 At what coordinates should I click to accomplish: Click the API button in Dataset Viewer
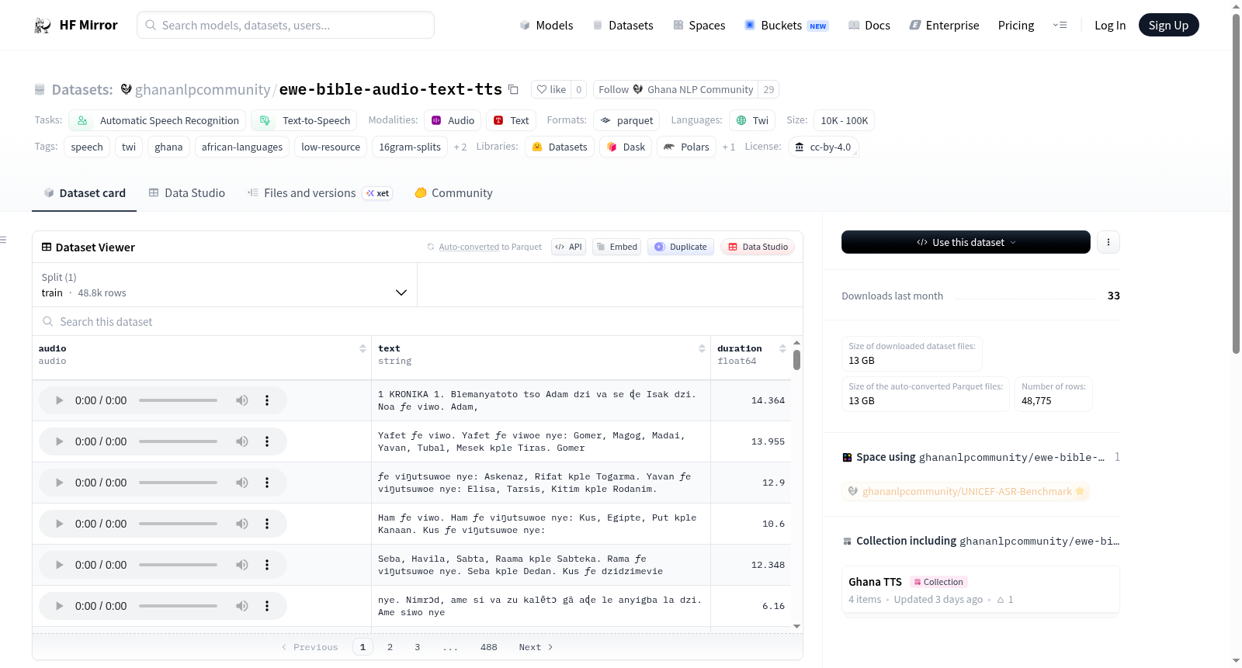[568, 247]
